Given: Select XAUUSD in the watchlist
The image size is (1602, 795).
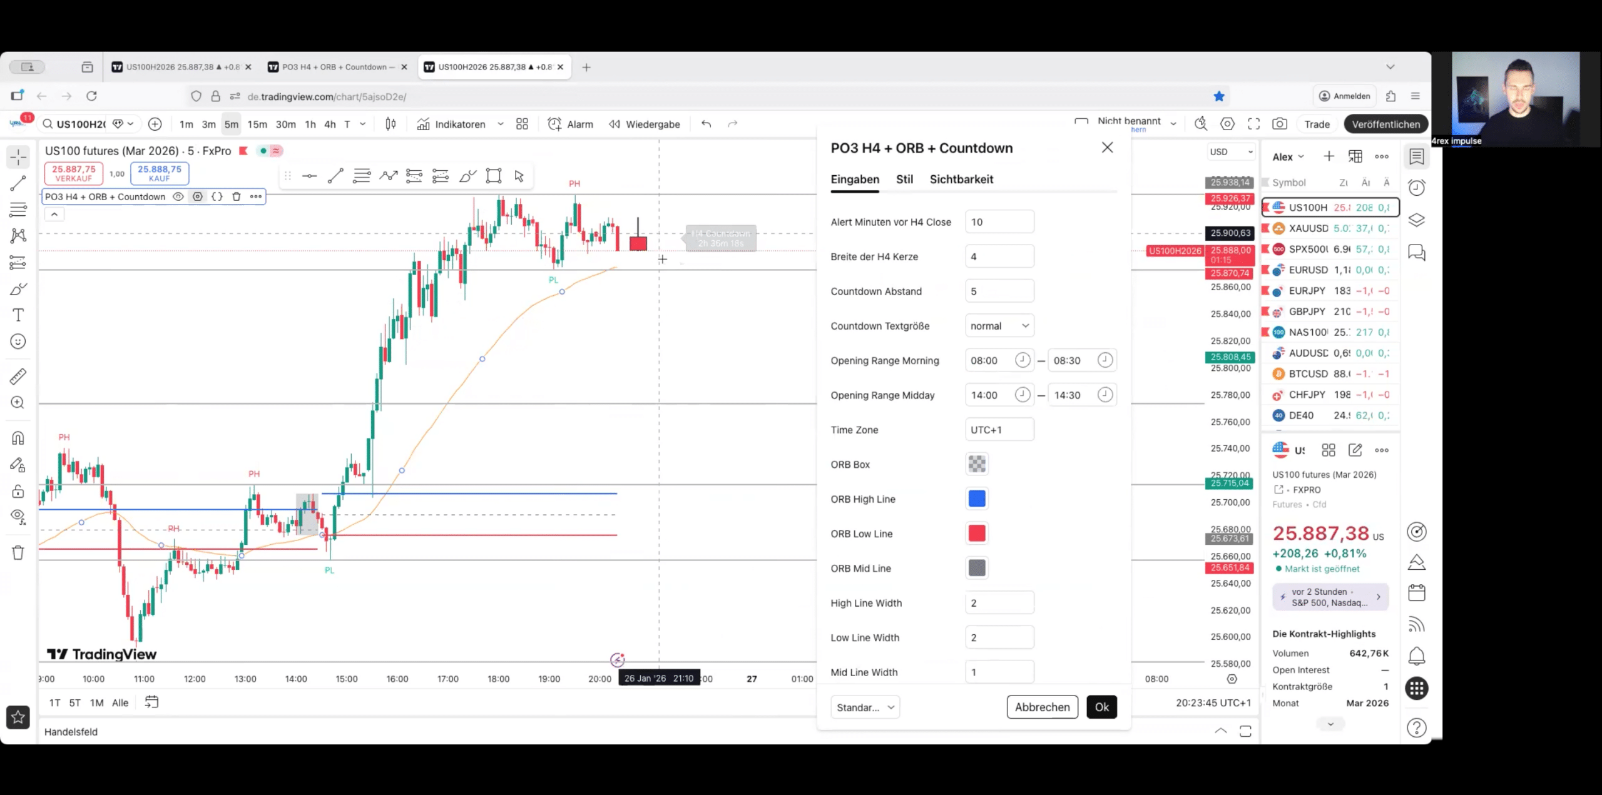Looking at the screenshot, I should pyautogui.click(x=1330, y=228).
